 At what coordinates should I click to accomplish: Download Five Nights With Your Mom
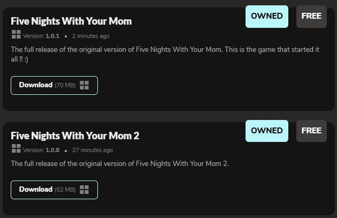pos(36,85)
